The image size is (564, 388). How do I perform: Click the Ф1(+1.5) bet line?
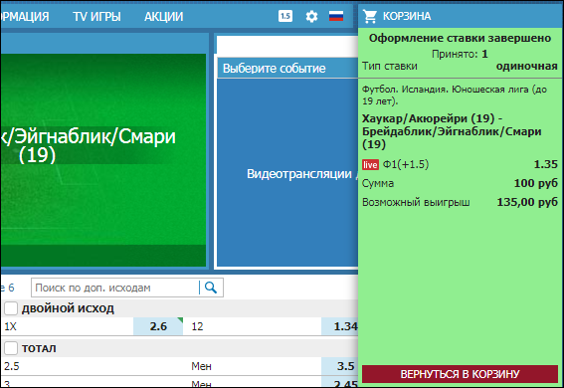tap(406, 164)
